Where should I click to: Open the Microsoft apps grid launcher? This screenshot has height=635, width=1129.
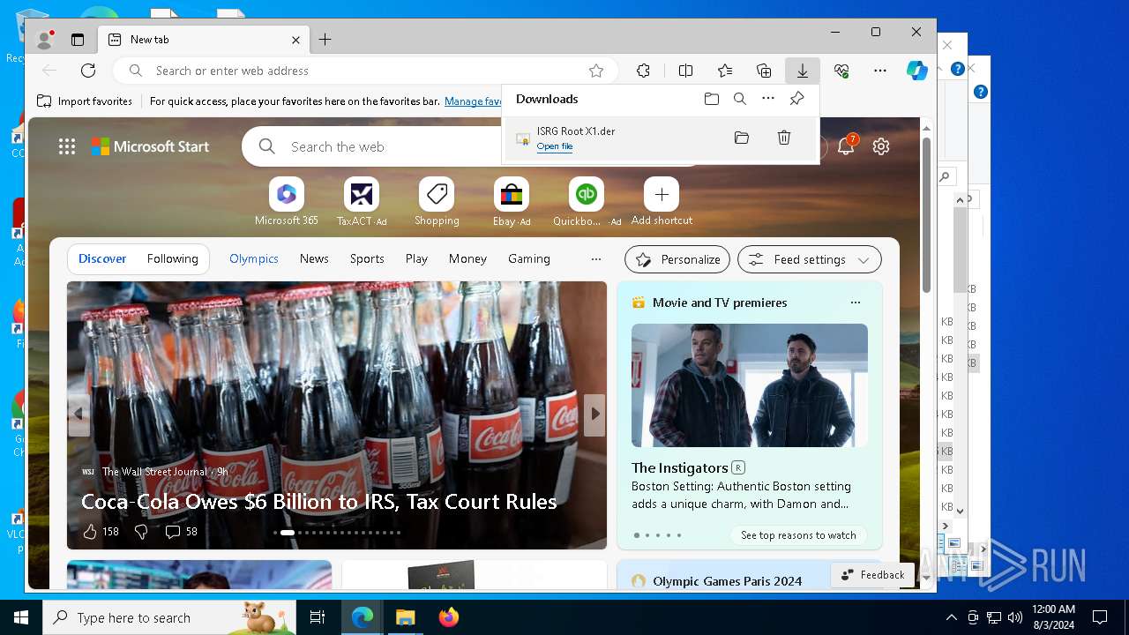tap(67, 146)
